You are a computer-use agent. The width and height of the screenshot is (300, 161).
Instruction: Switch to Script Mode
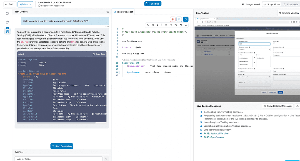tap(271, 4)
